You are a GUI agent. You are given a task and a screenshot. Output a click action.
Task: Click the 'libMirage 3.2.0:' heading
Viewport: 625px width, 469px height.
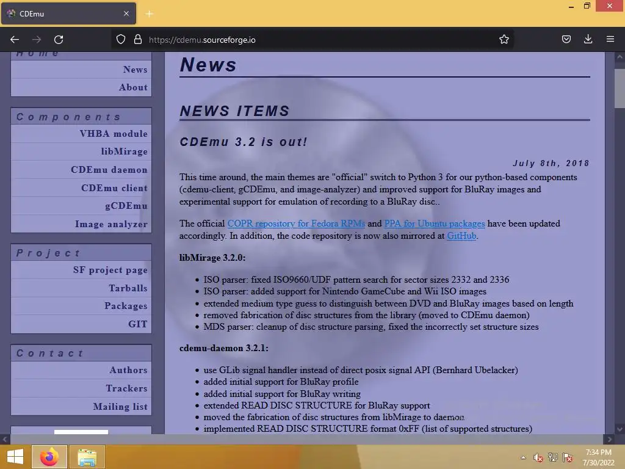click(212, 258)
